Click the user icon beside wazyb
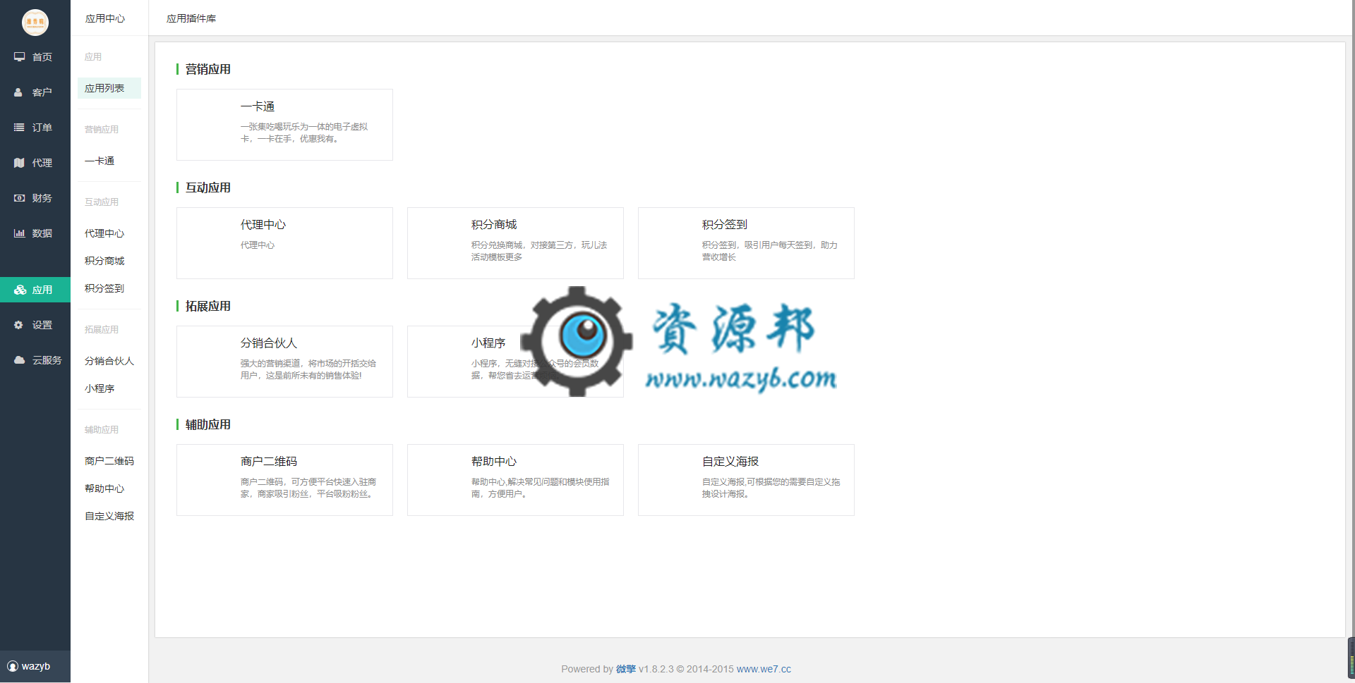 click(x=13, y=666)
